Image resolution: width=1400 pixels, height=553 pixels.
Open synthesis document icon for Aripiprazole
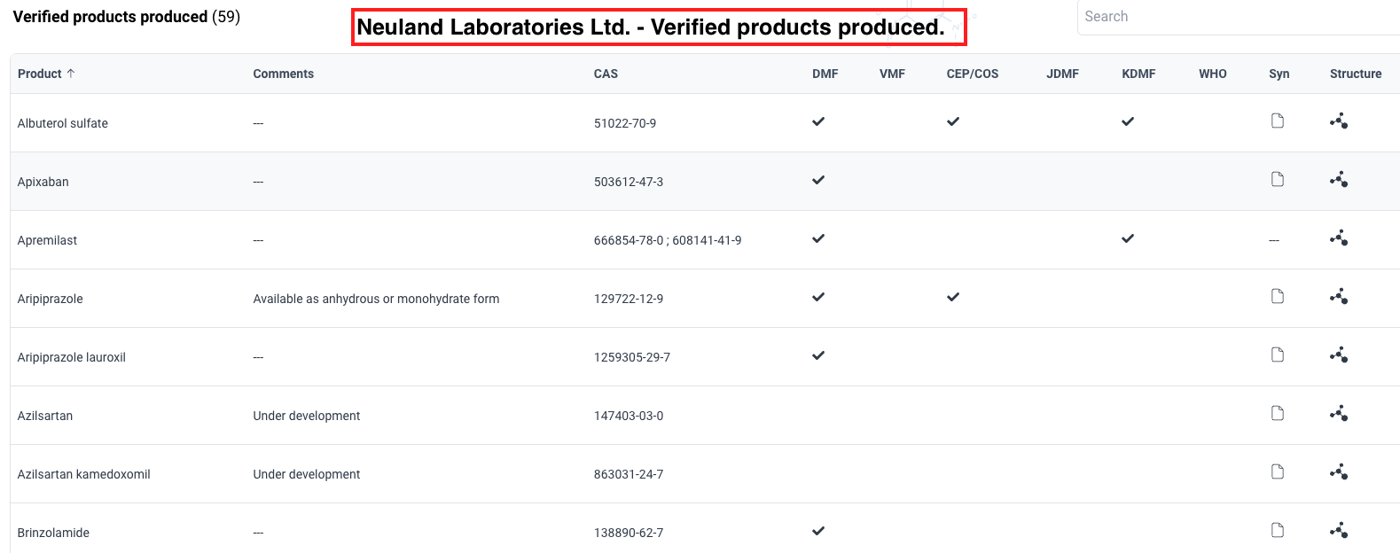click(1278, 296)
